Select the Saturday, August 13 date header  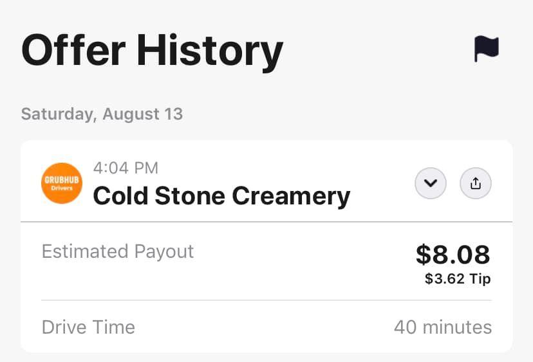102,114
